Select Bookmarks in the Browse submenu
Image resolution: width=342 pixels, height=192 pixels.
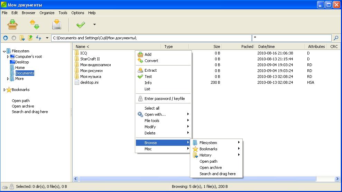tap(208, 149)
